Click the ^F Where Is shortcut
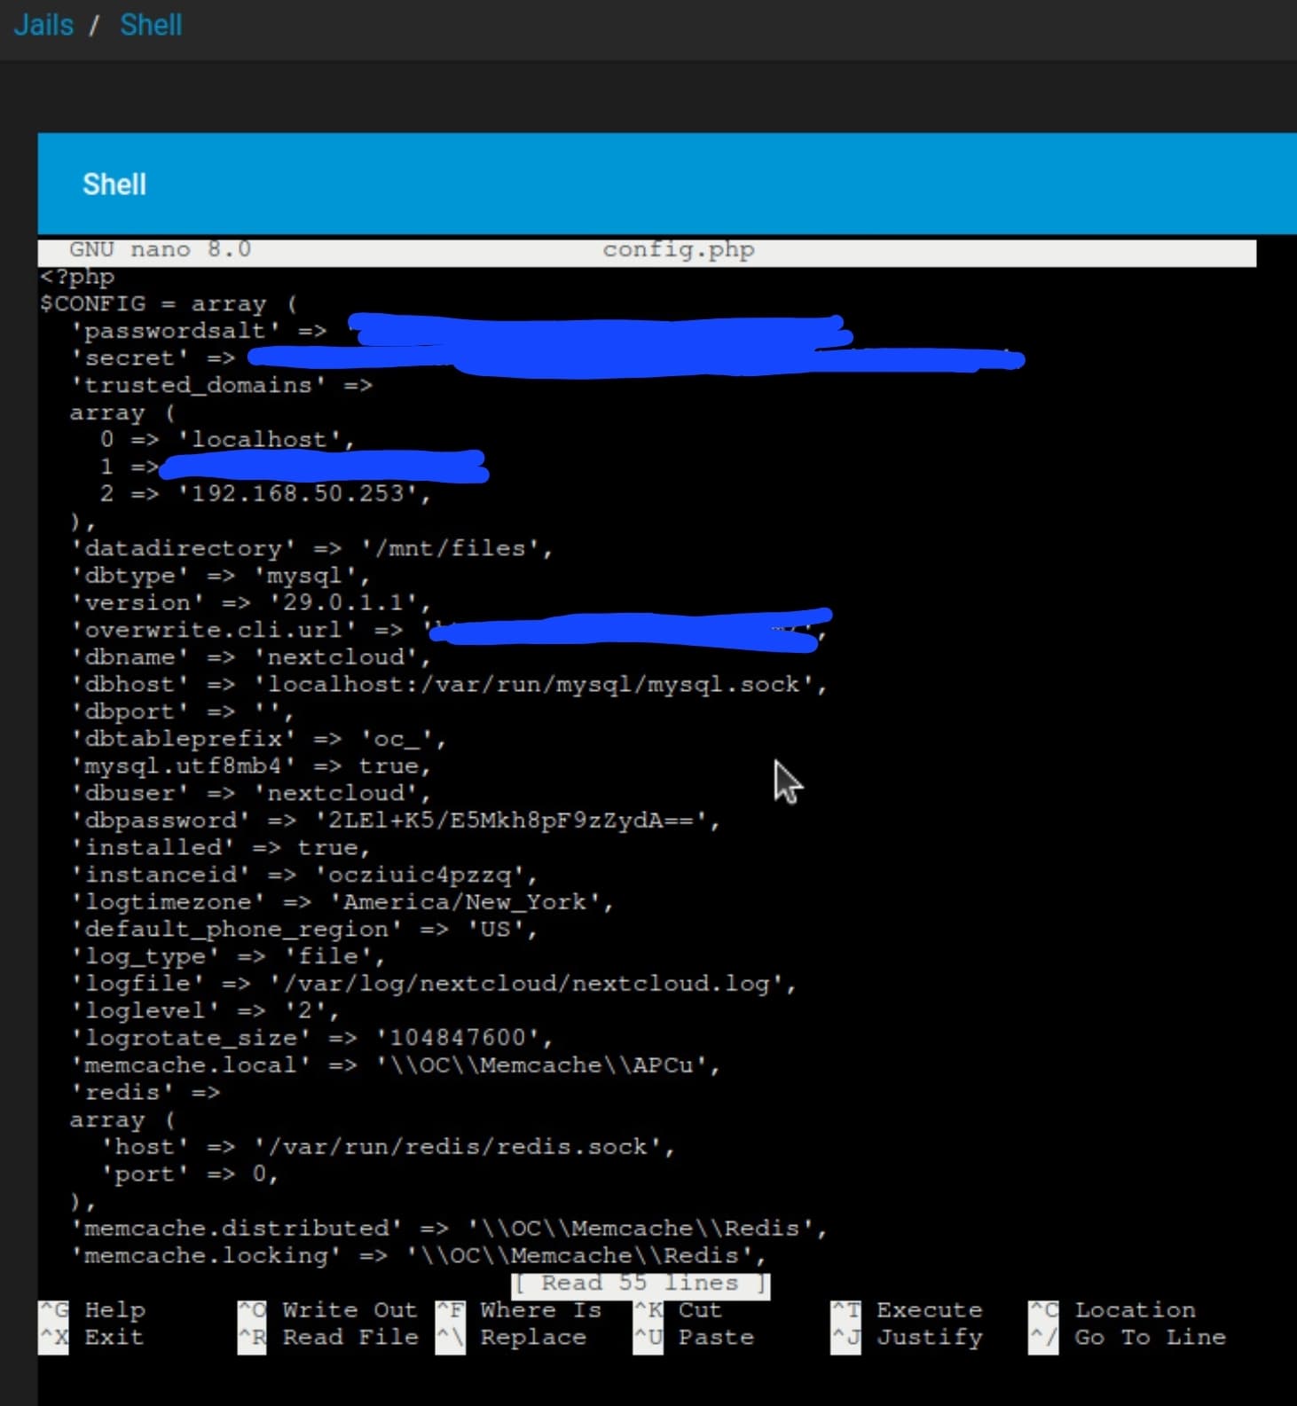Viewport: 1297px width, 1406px height. tap(519, 1310)
